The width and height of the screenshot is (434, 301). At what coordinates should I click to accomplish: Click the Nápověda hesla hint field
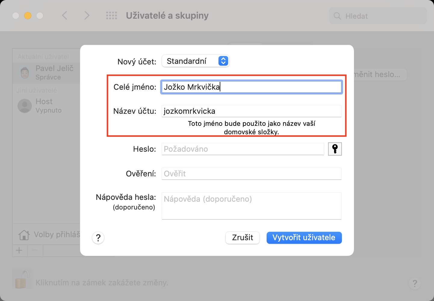point(251,206)
